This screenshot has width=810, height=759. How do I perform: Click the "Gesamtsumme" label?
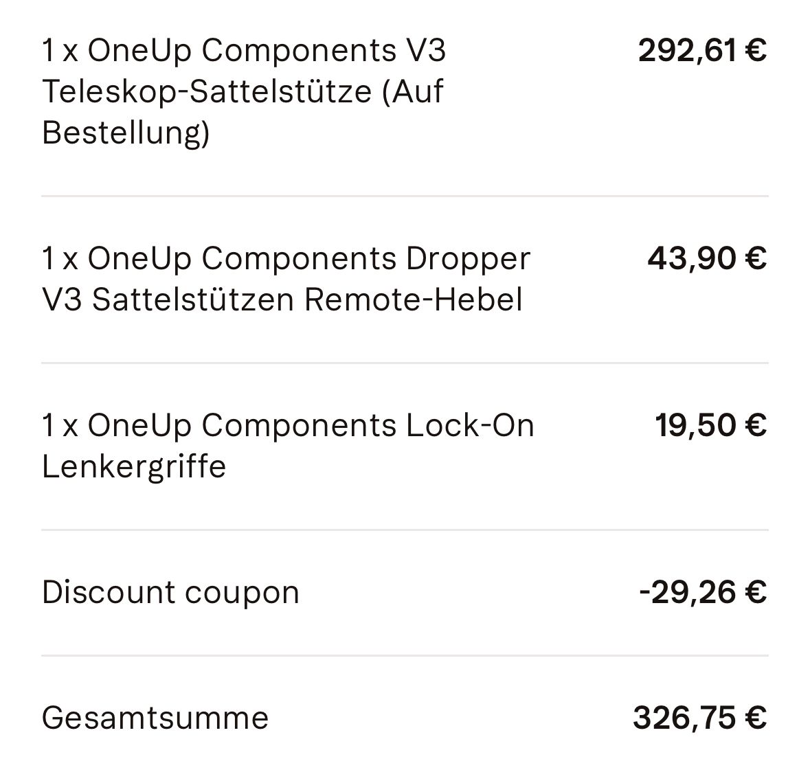point(155,718)
